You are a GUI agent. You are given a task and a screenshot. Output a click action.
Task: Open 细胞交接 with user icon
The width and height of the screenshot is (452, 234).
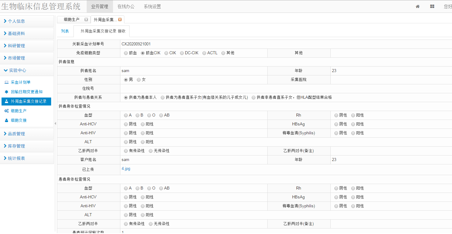click(x=18, y=121)
